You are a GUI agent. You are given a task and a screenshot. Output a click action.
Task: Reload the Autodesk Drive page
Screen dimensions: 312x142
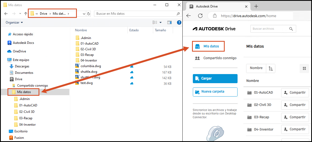click(200, 16)
